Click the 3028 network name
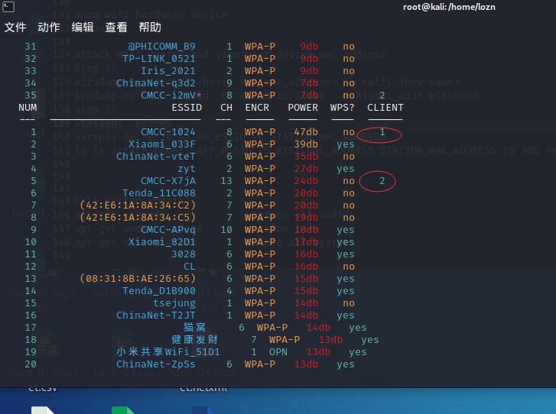 [184, 254]
